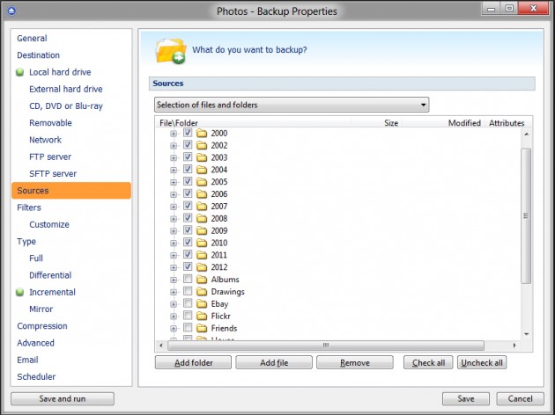Go to the Scheduler settings page

pyautogui.click(x=36, y=377)
